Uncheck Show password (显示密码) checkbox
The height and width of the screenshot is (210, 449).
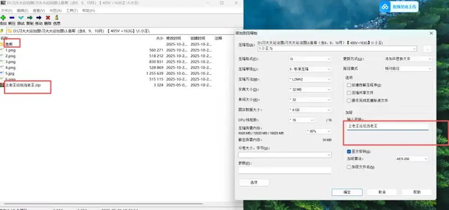349,151
